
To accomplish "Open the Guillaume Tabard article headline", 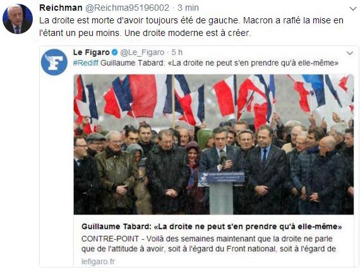I will click(212, 227).
